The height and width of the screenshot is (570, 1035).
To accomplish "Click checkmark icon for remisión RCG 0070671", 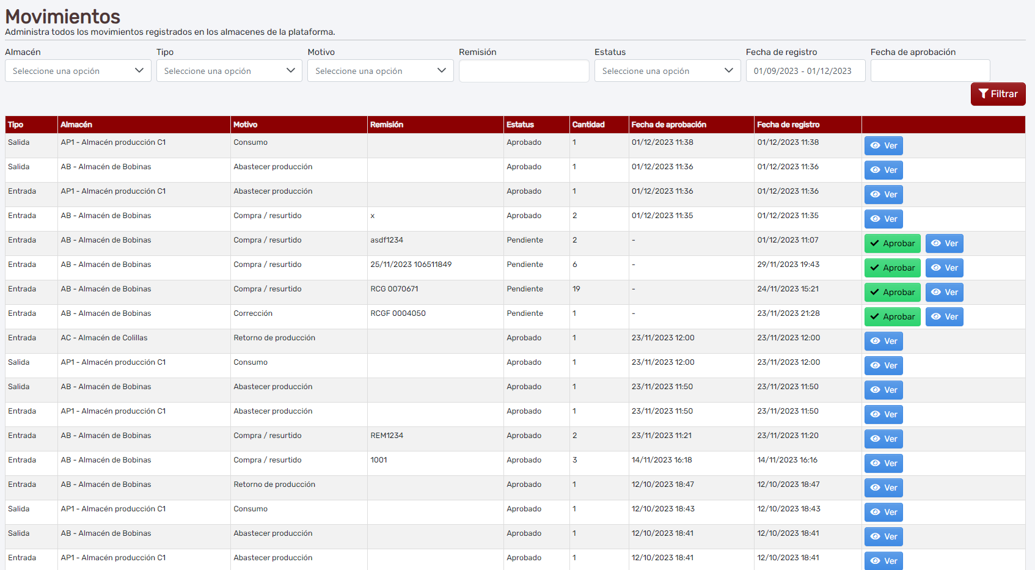I will click(875, 292).
